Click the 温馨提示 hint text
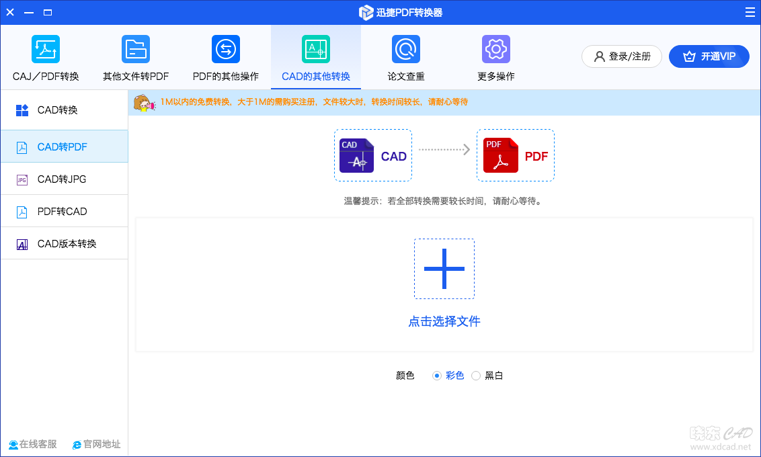Viewport: 761px width, 457px height. 443,201
